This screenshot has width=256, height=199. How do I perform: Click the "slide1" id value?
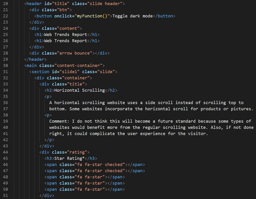[x=69, y=72]
